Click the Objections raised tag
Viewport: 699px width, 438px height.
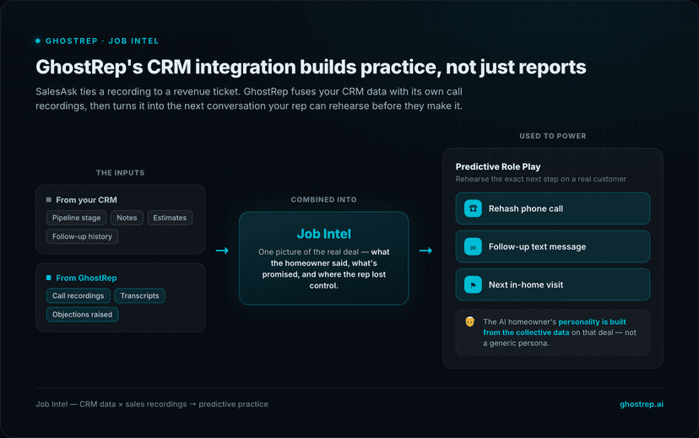pos(82,315)
